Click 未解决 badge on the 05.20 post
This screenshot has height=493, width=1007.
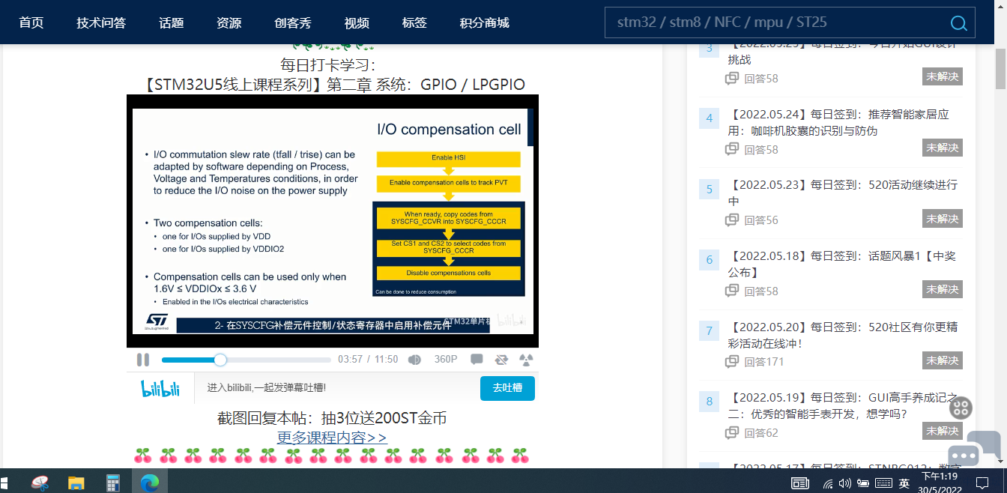(942, 360)
